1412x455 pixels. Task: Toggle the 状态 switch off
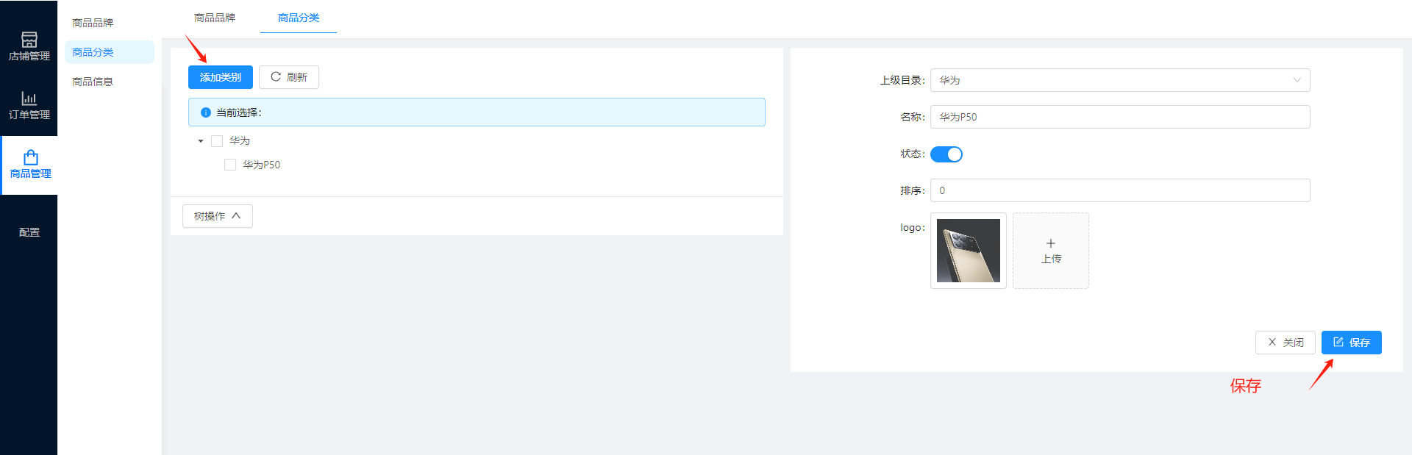coord(946,154)
